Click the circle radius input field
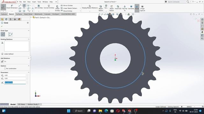 click(x=15, y=82)
